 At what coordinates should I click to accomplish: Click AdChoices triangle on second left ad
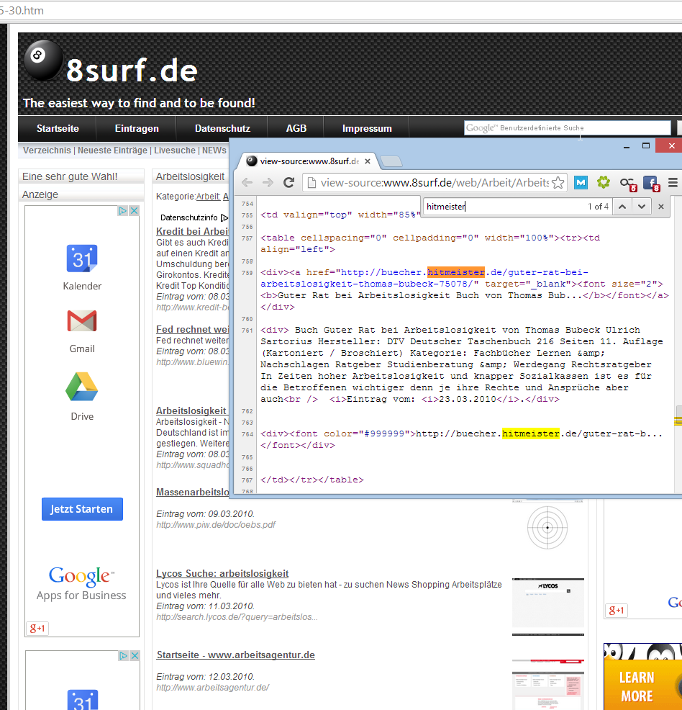(123, 656)
